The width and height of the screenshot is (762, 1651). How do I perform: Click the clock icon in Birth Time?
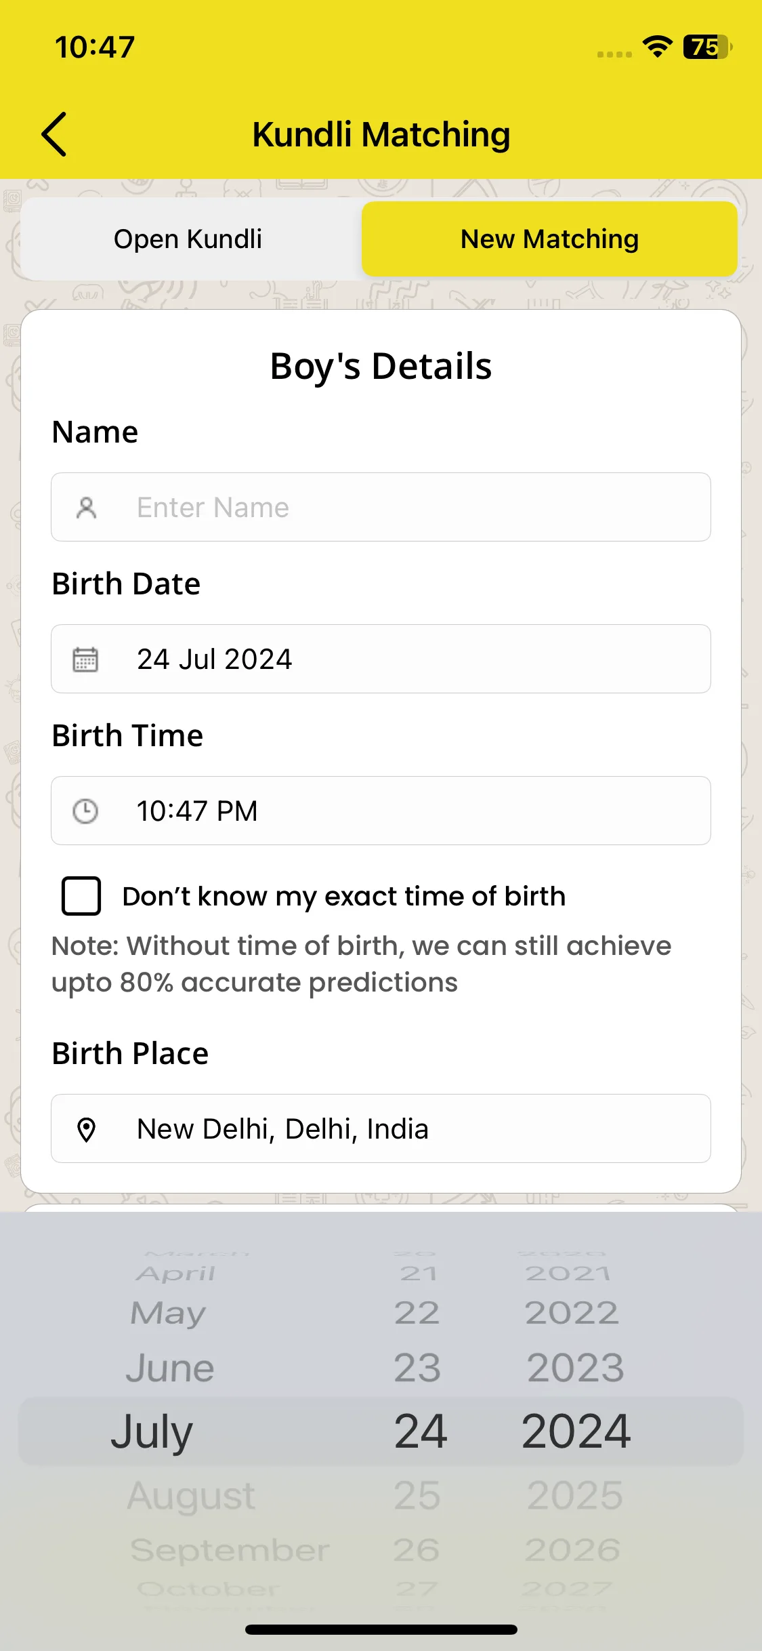pos(85,811)
